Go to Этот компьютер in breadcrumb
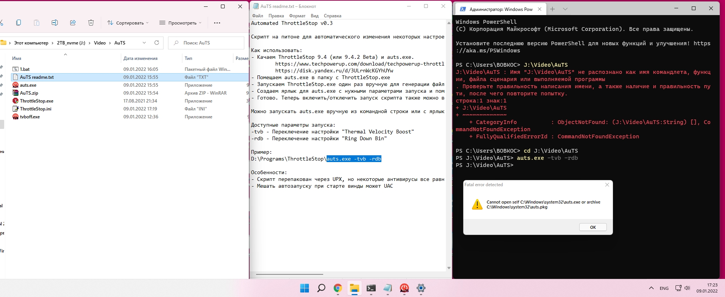 coord(31,43)
